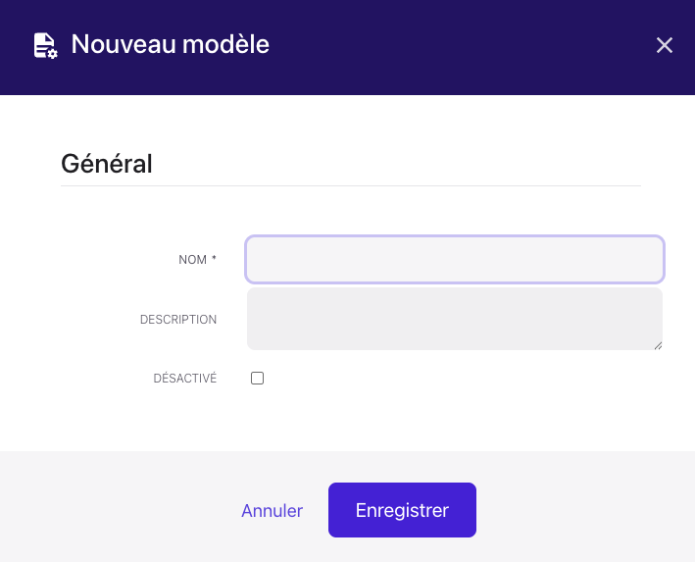Image resolution: width=695 pixels, height=562 pixels.
Task: Click the Annuler link
Action: [x=272, y=511]
